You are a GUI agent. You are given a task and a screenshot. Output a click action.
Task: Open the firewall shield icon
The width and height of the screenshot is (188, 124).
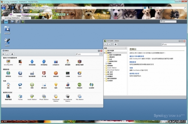click(x=44, y=73)
